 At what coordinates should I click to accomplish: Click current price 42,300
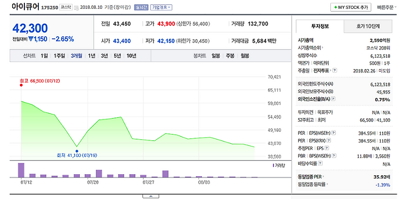30,28
